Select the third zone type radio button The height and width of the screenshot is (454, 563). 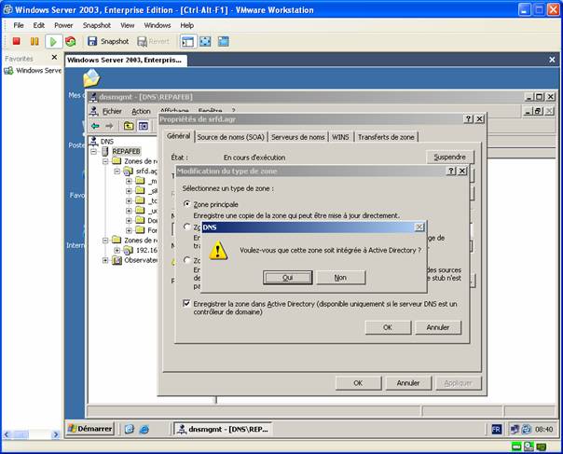pyautogui.click(x=186, y=260)
